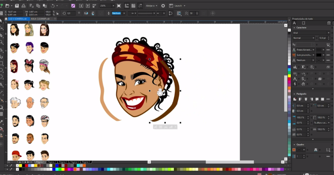
Task: Click the woman with Minnie ears thumbnail
Action: pos(29,66)
